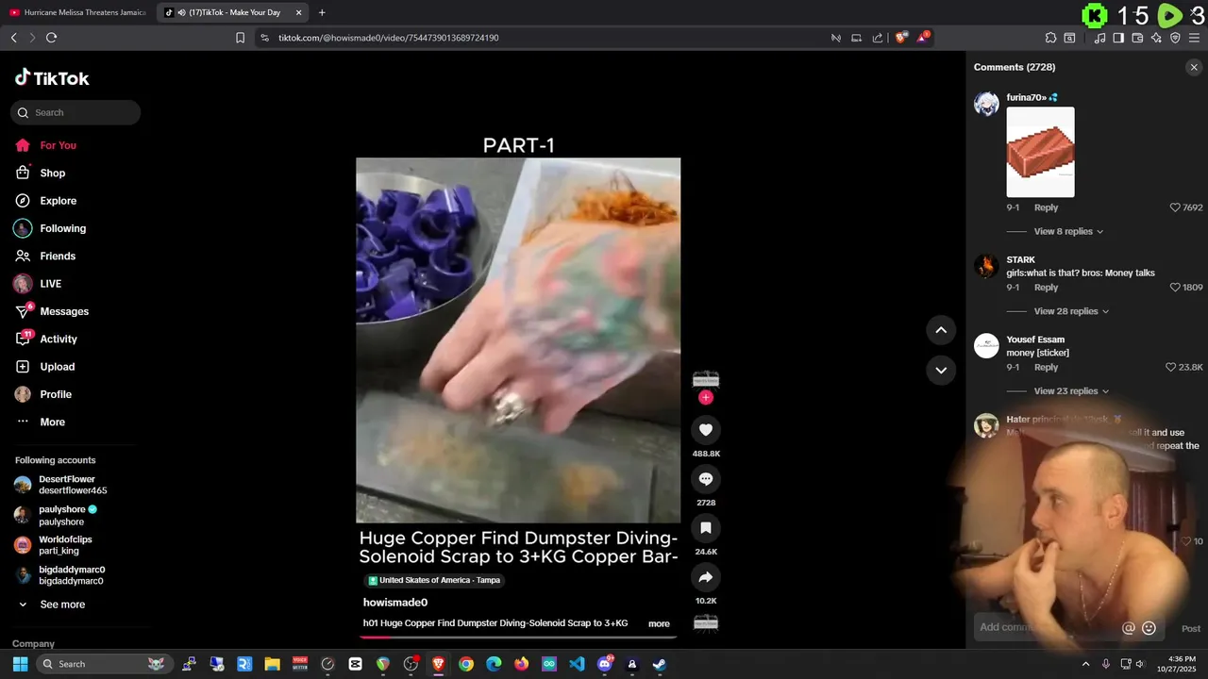Insert emoji in comment box
Screen dimensions: 1208x679
click(1149, 628)
